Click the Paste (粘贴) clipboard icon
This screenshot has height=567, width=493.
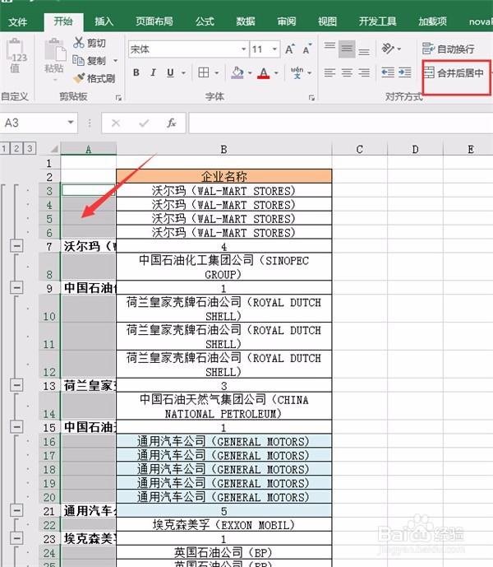54,50
